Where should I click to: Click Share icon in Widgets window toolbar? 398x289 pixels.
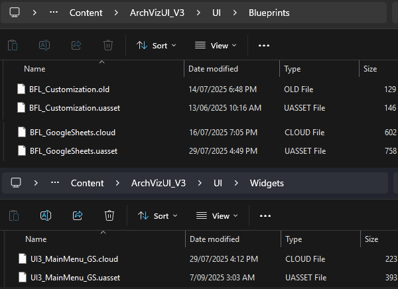[x=77, y=215]
